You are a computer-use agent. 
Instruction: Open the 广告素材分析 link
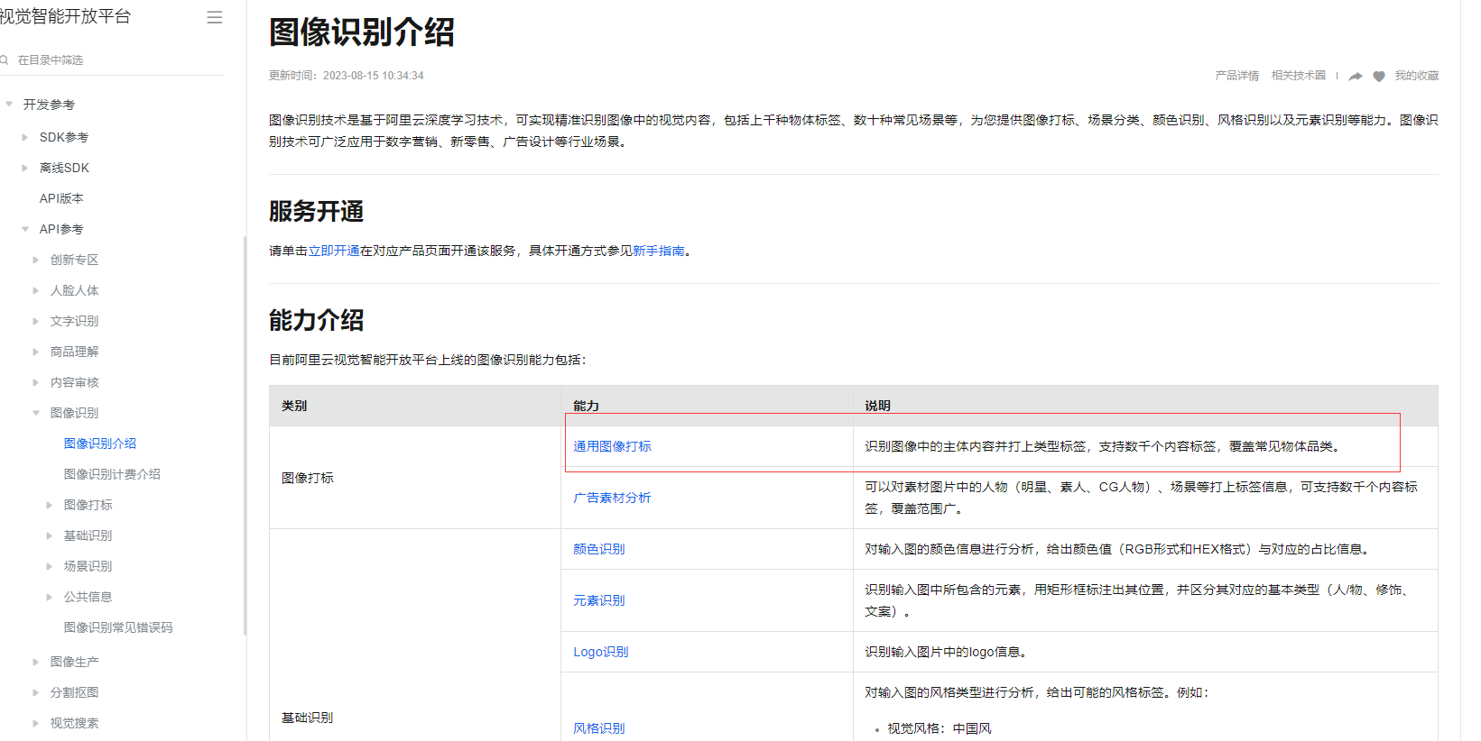[612, 498]
